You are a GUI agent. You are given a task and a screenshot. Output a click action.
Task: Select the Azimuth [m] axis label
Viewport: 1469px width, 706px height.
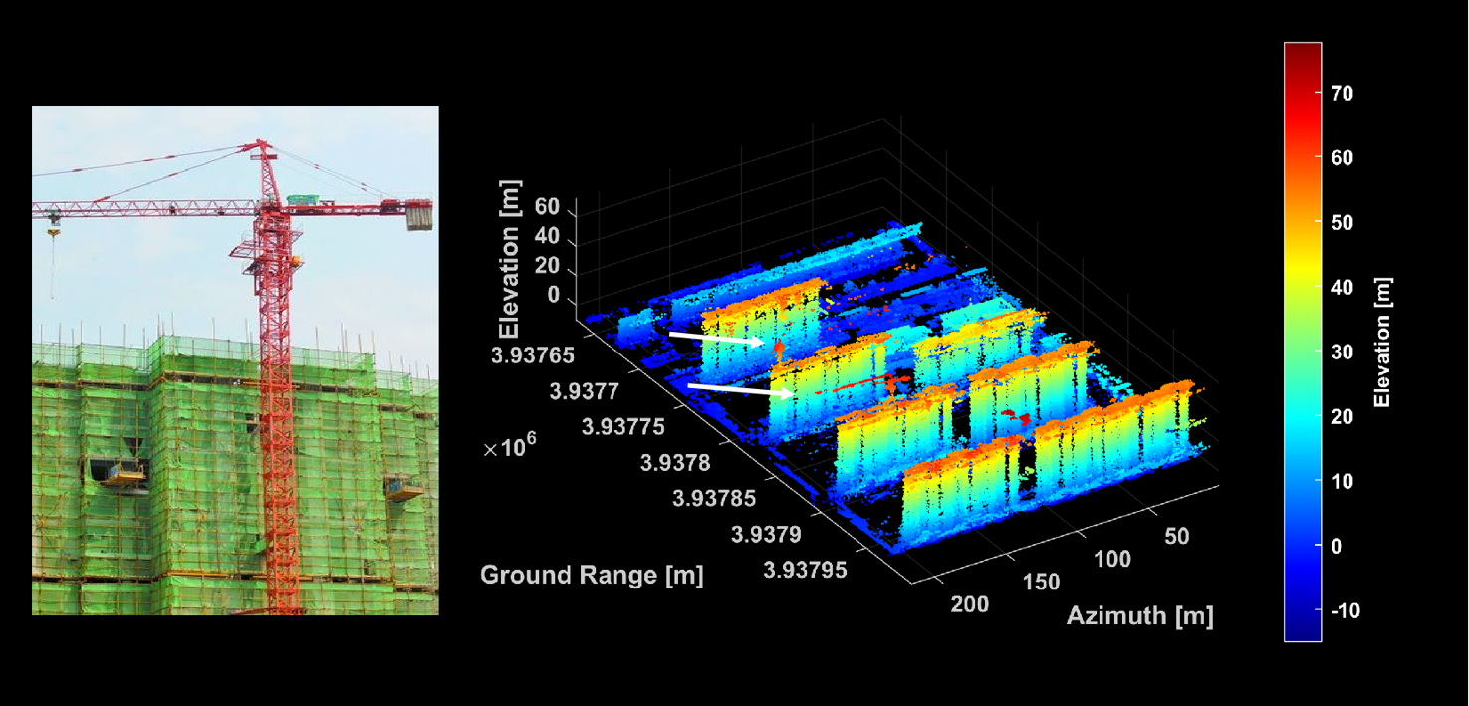[x=1139, y=616]
